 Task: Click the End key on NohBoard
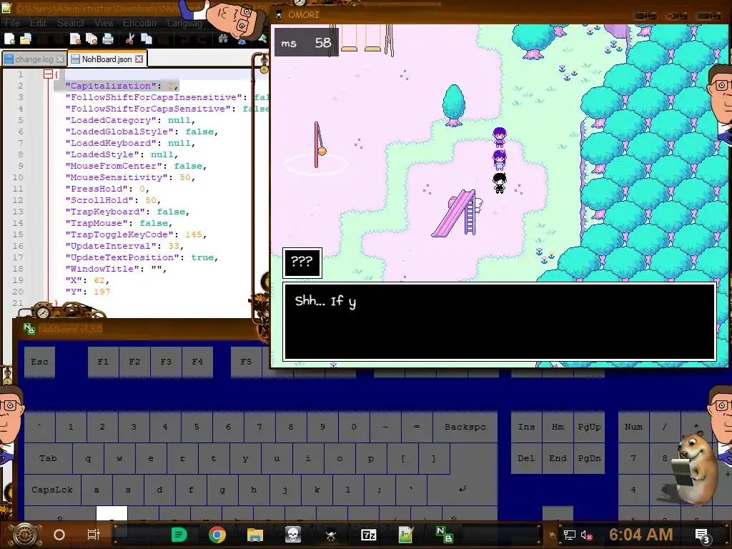(x=558, y=458)
